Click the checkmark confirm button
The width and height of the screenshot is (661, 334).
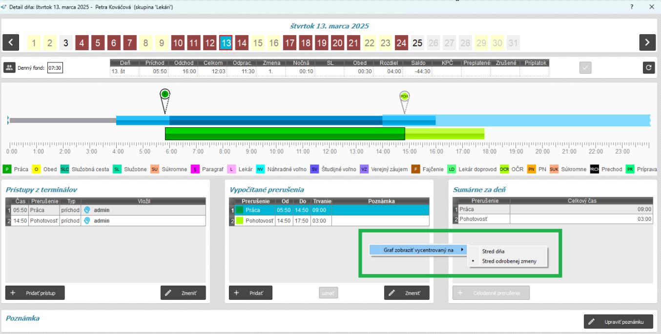tap(585, 68)
